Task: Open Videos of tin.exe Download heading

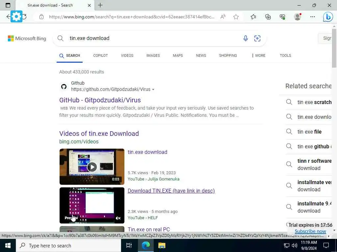Action: coord(99,134)
